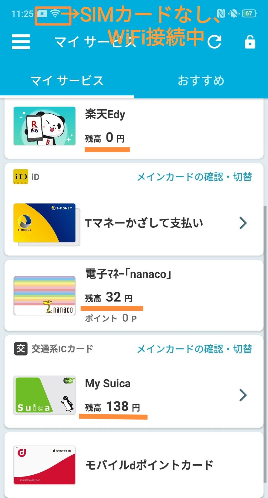Tap the unlock padlock icon
Viewport: 268px width, 498px height.
[250, 42]
